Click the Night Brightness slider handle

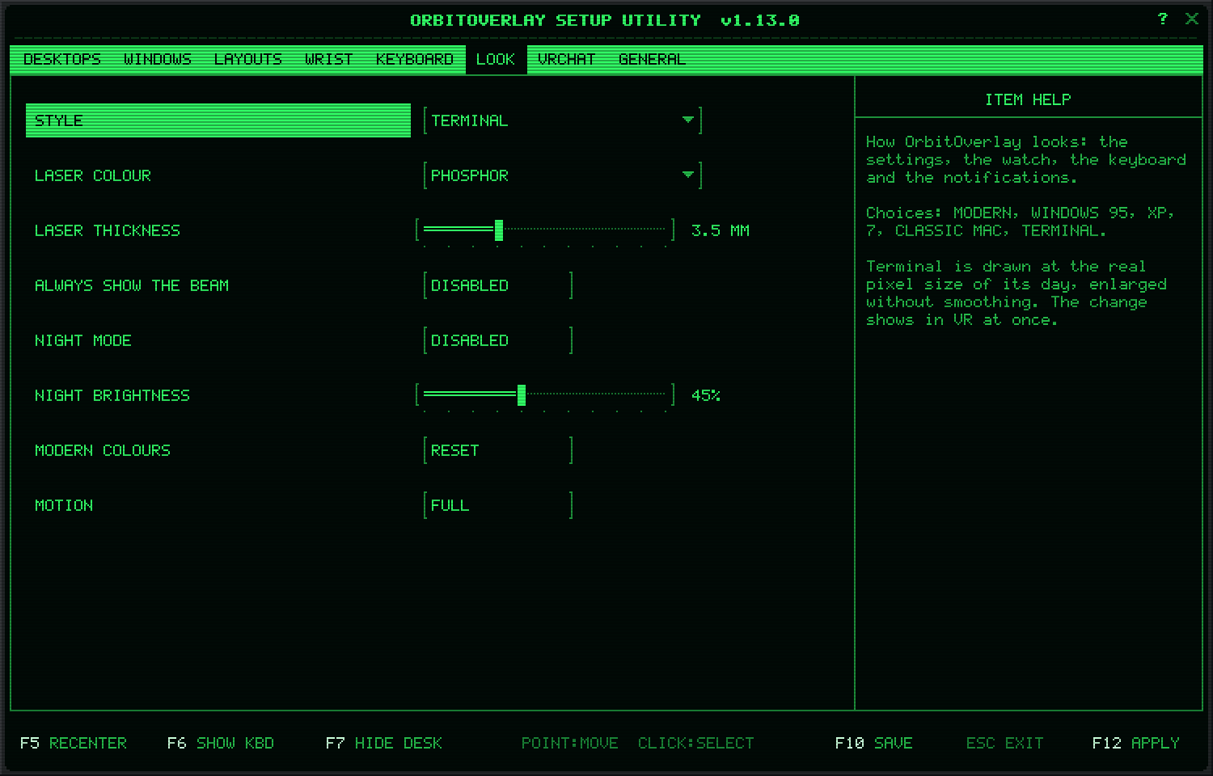(x=522, y=395)
